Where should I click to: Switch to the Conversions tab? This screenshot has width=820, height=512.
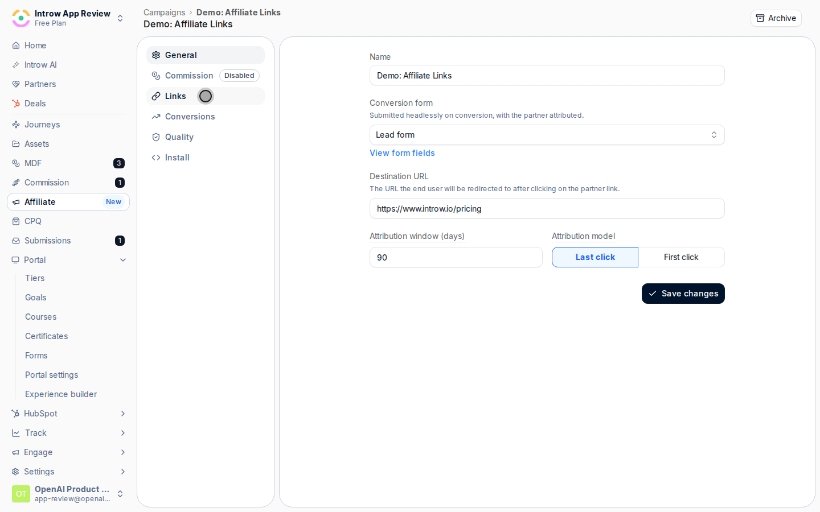coord(206,117)
